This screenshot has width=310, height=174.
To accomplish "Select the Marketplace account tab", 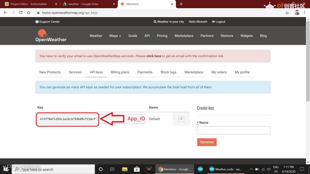I will click(194, 72).
